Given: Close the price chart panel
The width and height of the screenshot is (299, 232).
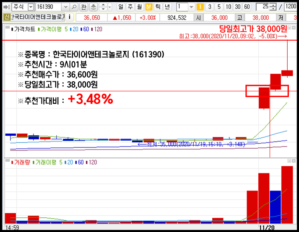Looking at the screenshot, I should pos(294,28).
